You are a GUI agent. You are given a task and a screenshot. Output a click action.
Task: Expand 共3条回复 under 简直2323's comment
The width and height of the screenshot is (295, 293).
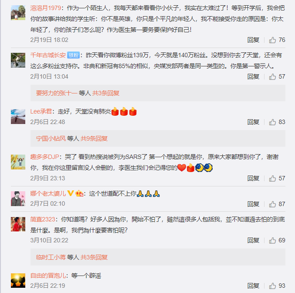click(94, 257)
